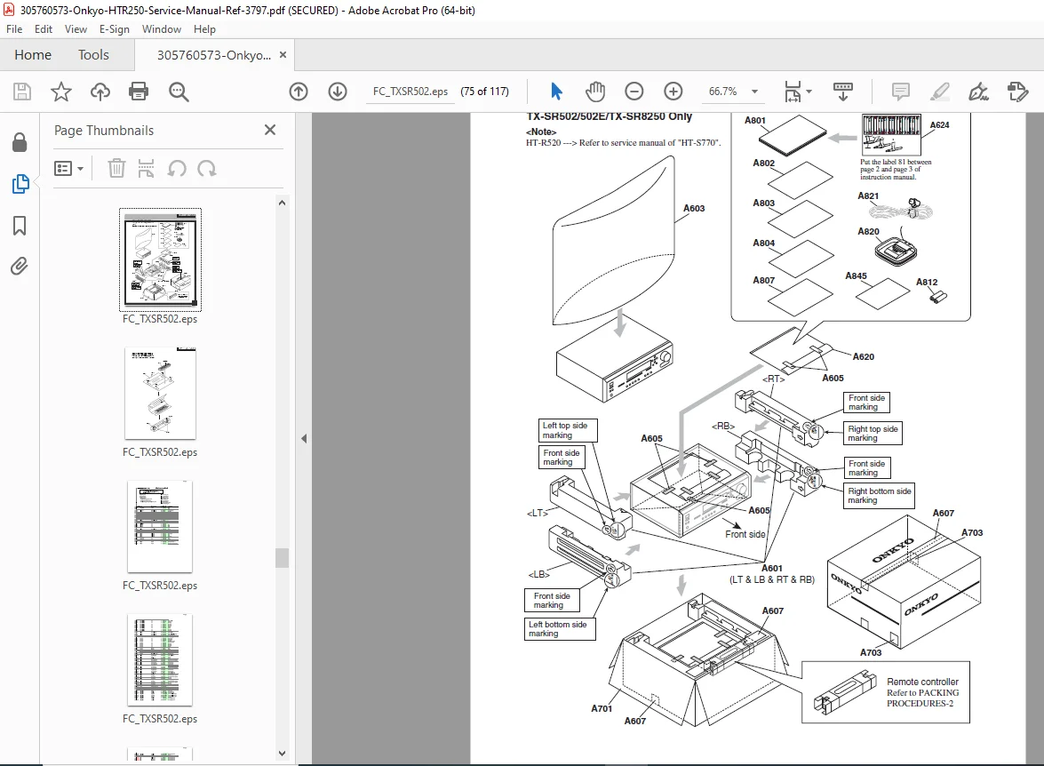This screenshot has width=1044, height=766.
Task: Open the Find text magnifier icon
Action: 179,92
